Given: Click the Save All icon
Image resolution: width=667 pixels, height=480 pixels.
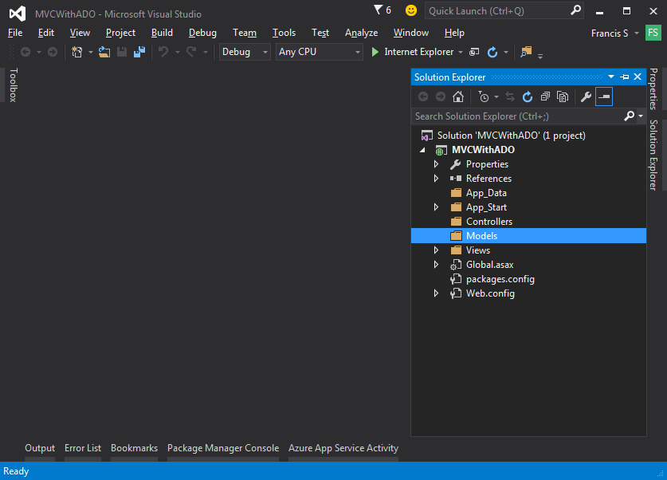Looking at the screenshot, I should coord(139,52).
